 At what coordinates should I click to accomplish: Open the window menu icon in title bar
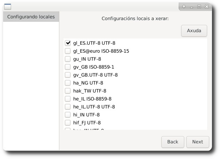click(8, 6)
